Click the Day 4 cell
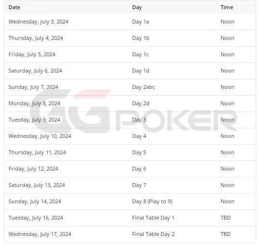Viewport: 260px width, 247px height. (x=139, y=136)
